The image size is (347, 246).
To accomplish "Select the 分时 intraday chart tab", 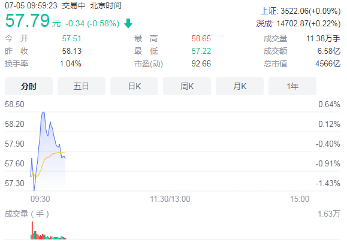I will click(x=29, y=86).
